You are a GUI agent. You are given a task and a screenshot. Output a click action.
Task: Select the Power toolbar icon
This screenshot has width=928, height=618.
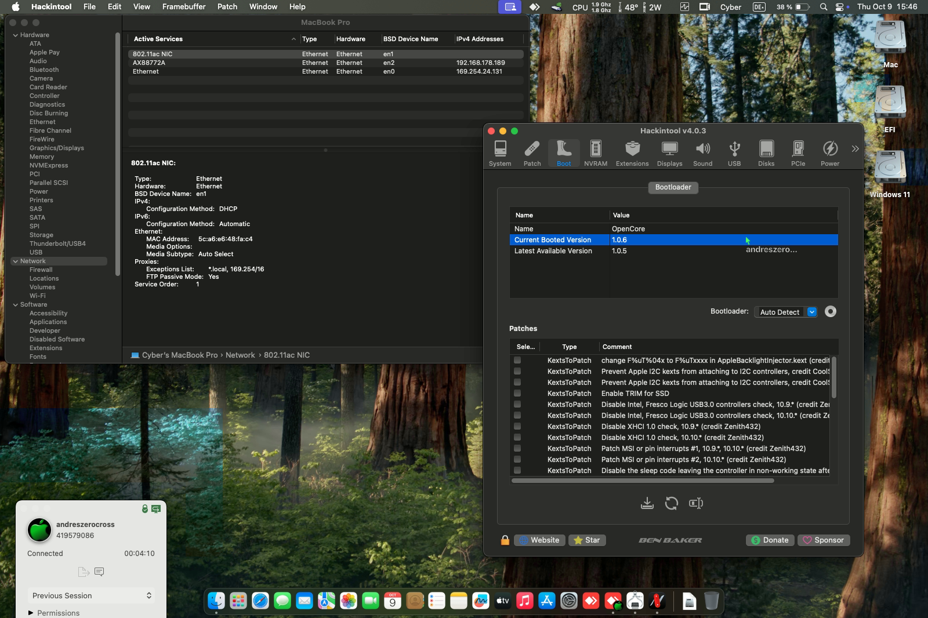click(830, 154)
